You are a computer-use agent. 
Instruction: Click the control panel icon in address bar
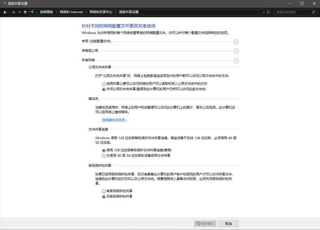tap(32, 12)
